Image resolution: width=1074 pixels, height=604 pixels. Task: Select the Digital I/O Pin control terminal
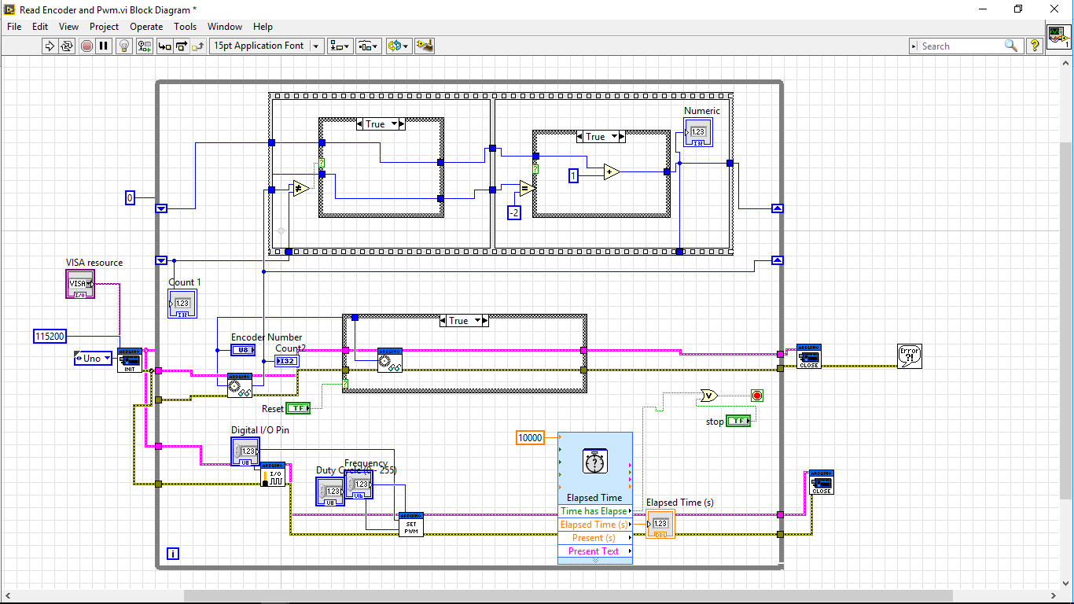click(x=245, y=451)
